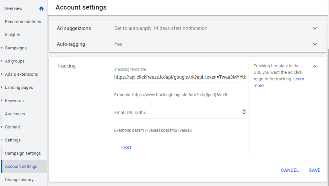Image resolution: width=329 pixels, height=186 pixels.
Task: Open Recommendations in the sidebar
Action: (x=23, y=22)
